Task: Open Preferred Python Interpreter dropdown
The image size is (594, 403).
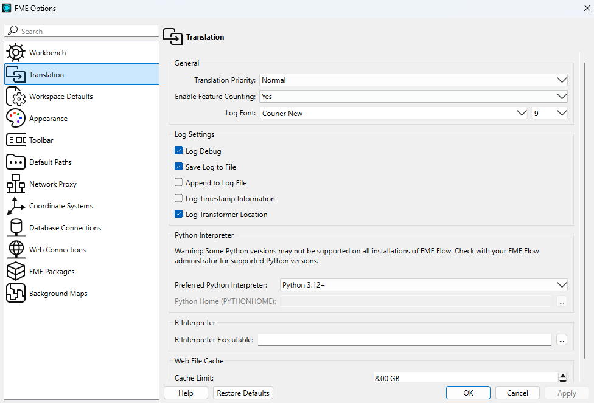Action: [424, 285]
